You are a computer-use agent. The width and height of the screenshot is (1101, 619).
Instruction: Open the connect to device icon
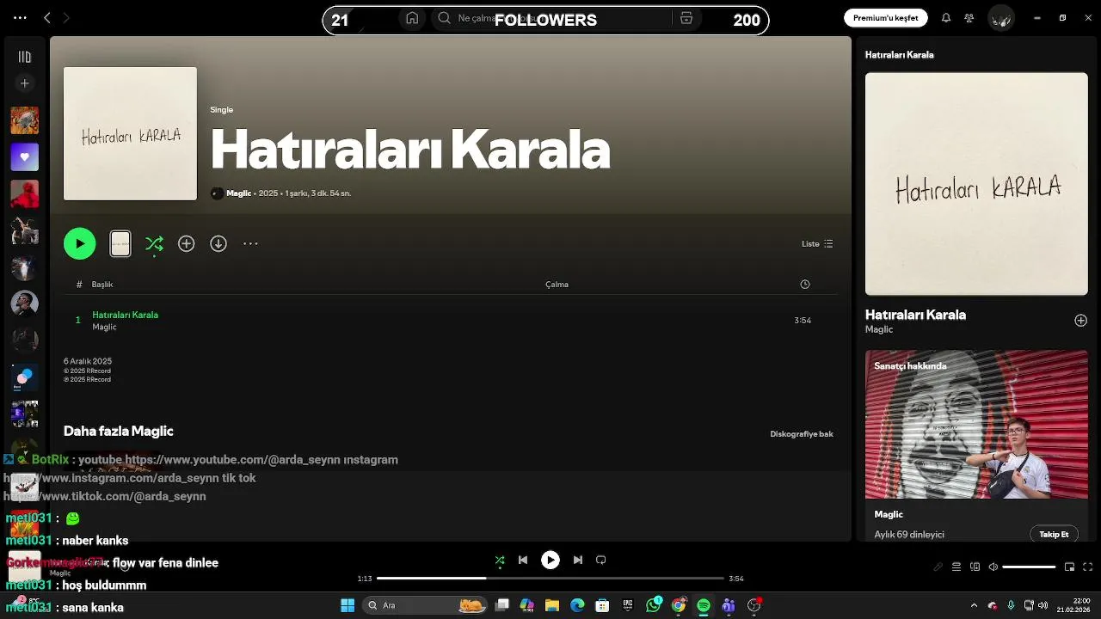tap(975, 567)
